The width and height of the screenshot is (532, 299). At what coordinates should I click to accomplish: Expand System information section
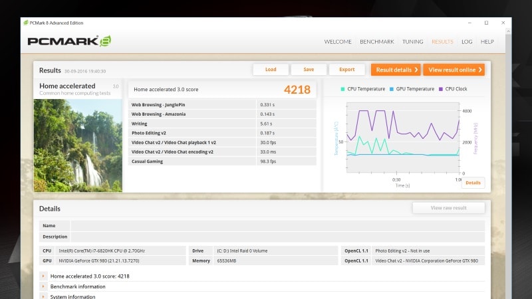click(x=43, y=296)
